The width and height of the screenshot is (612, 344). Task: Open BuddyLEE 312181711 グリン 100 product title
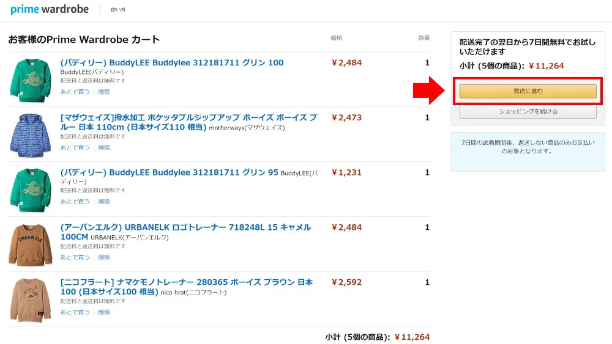[x=171, y=63]
